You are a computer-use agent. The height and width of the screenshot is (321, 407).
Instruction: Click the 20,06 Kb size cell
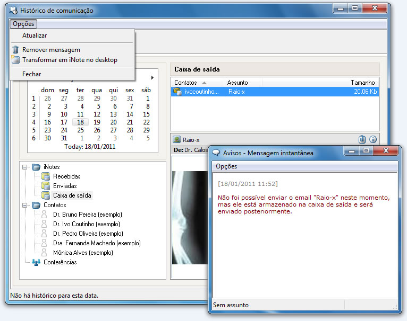point(365,92)
